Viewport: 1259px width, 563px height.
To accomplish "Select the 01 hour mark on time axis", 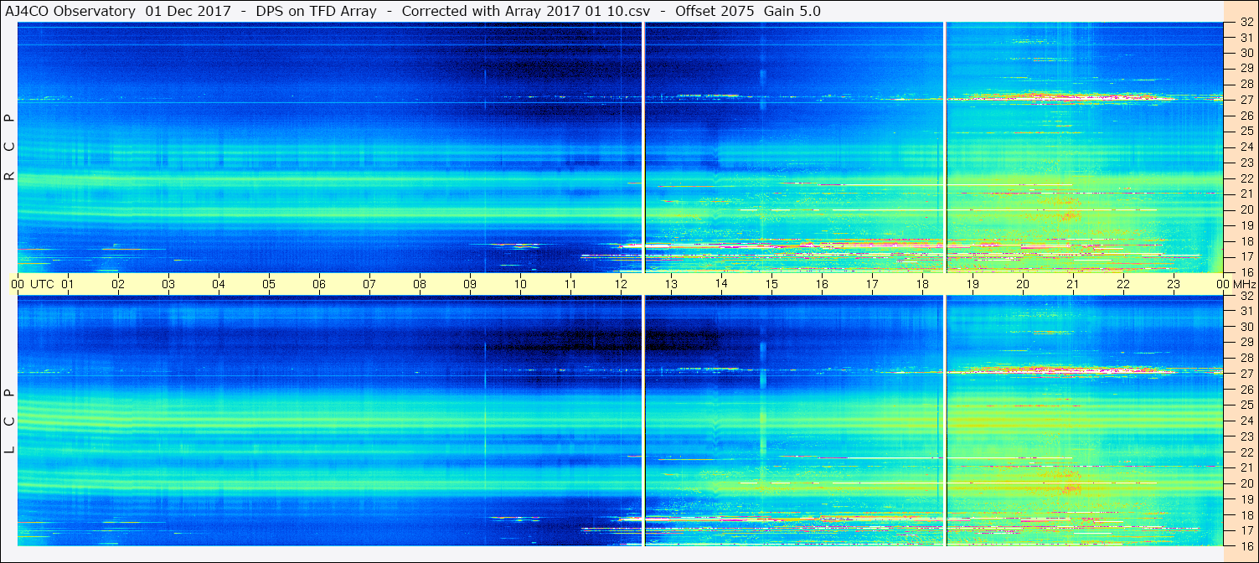I will click(x=68, y=284).
